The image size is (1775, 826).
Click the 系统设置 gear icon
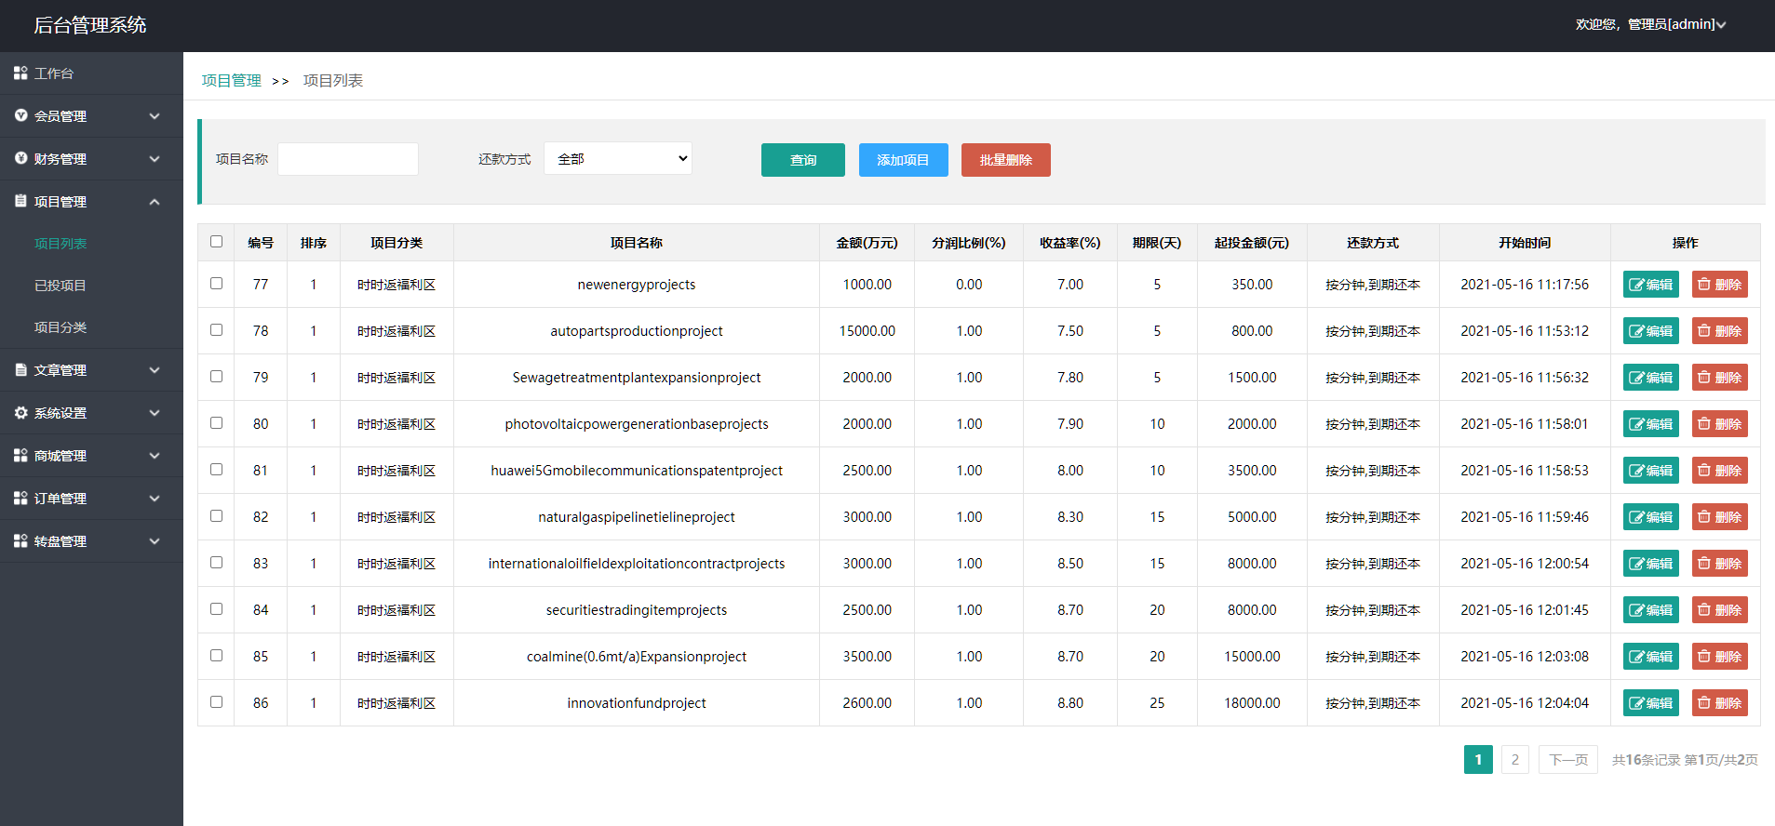[20, 412]
